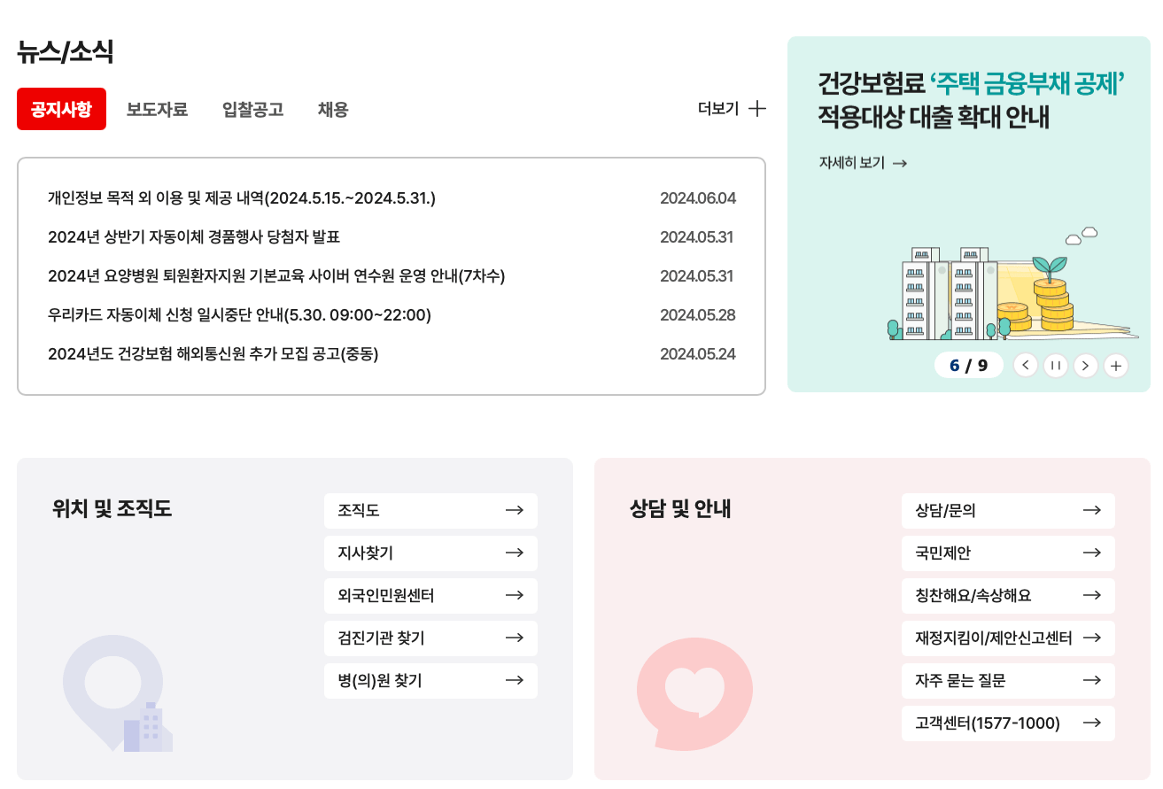This screenshot has height=789, width=1163.
Task: Switch to the 보도자료 tab
Action: [157, 109]
